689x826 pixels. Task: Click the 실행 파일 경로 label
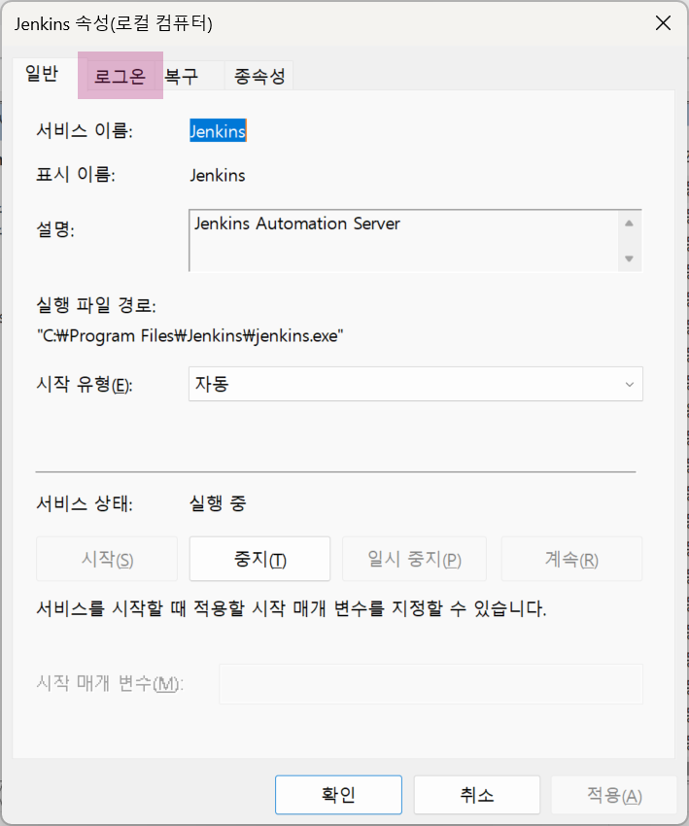pyautogui.click(x=96, y=304)
